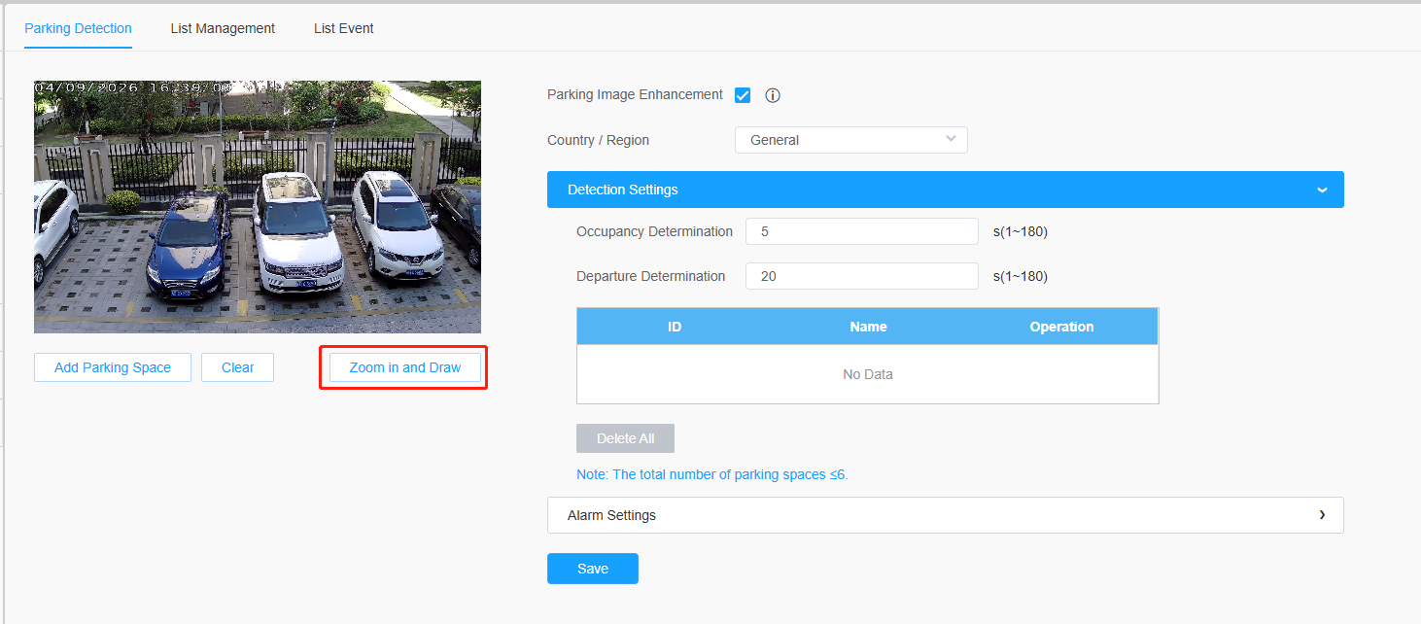Click the info icon beside Parking Image Enhancement
This screenshot has height=624, width=1421.
point(773,95)
